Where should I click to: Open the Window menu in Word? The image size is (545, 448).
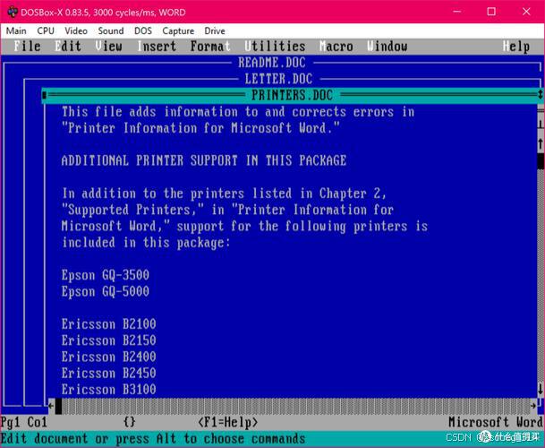[x=387, y=47]
